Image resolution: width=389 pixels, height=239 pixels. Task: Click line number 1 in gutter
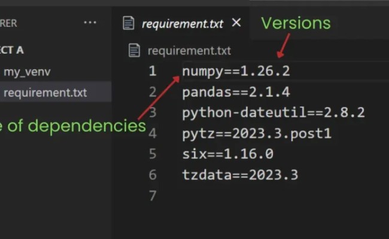pyautogui.click(x=153, y=71)
